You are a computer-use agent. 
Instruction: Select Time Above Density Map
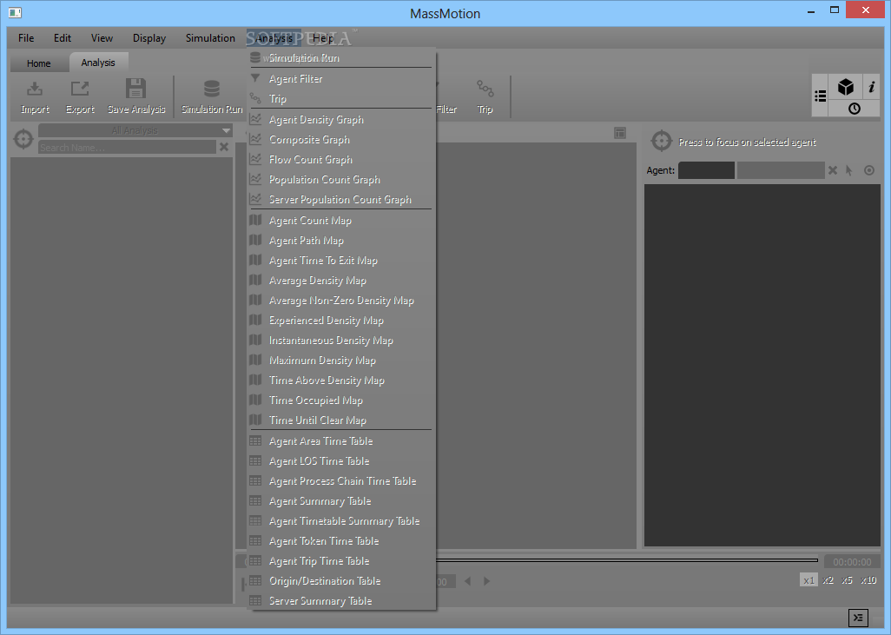click(341, 380)
